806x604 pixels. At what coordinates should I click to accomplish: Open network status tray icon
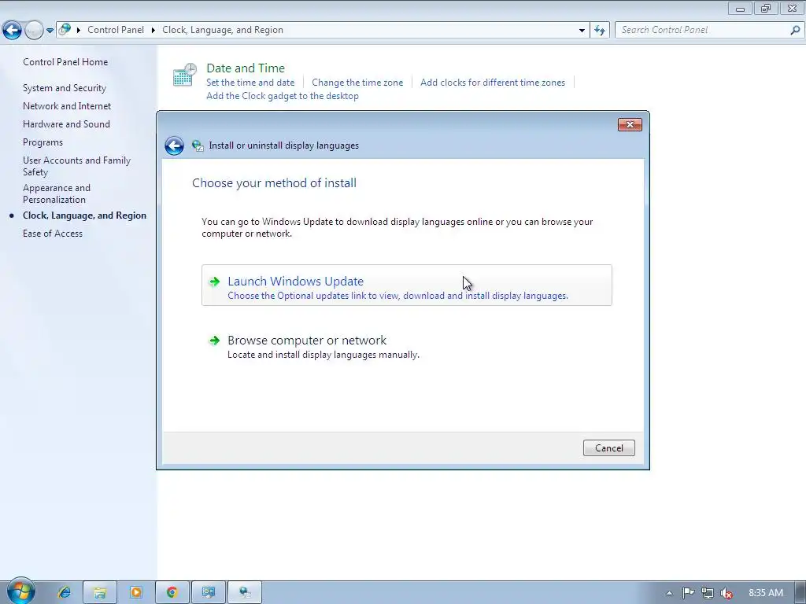[x=708, y=593]
